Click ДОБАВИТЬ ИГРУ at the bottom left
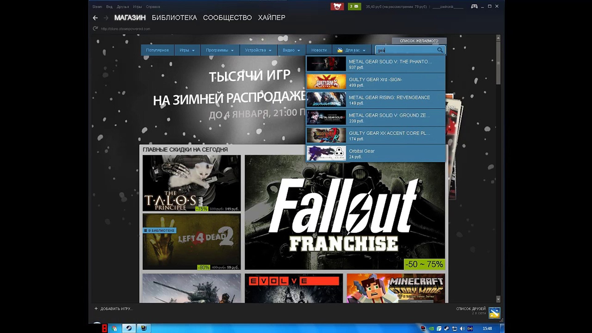 116,308
